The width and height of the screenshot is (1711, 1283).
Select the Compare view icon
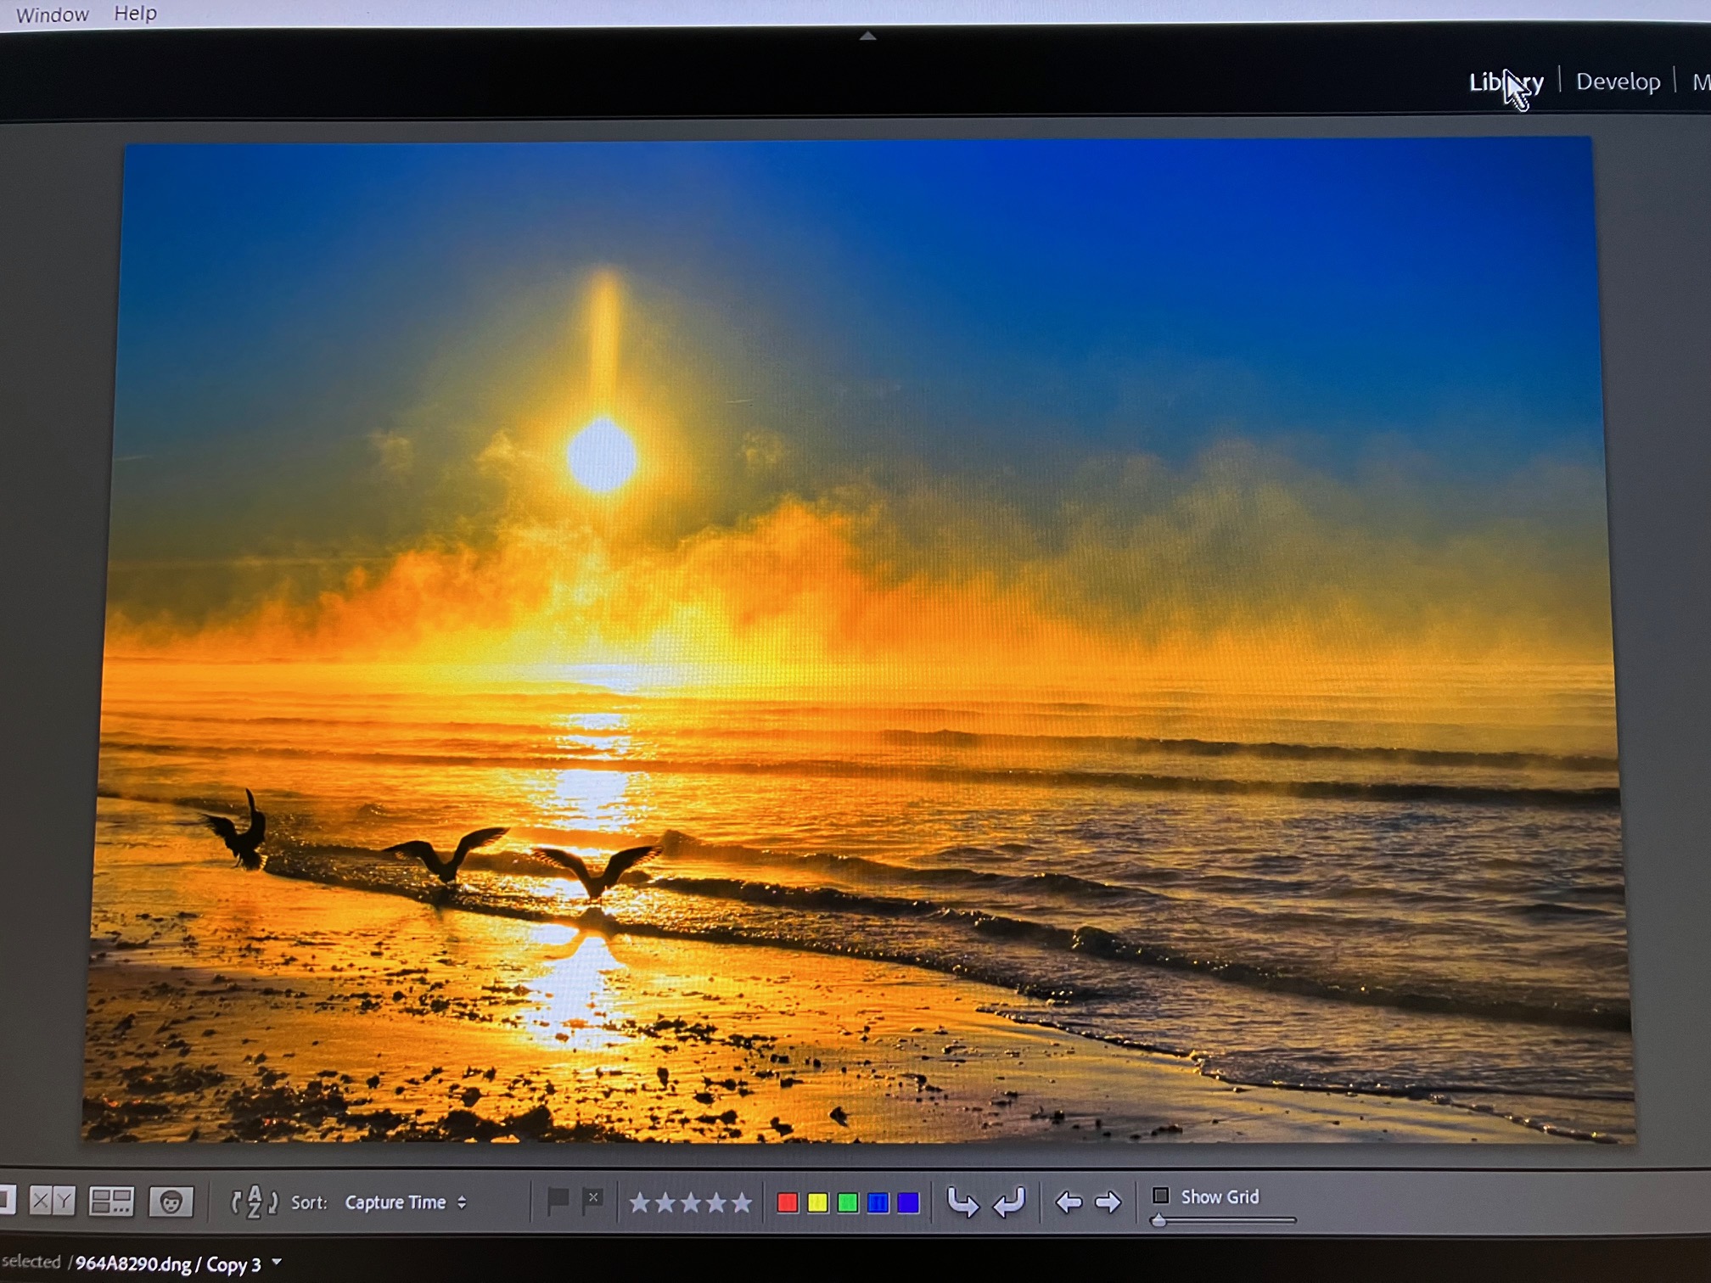[x=51, y=1202]
